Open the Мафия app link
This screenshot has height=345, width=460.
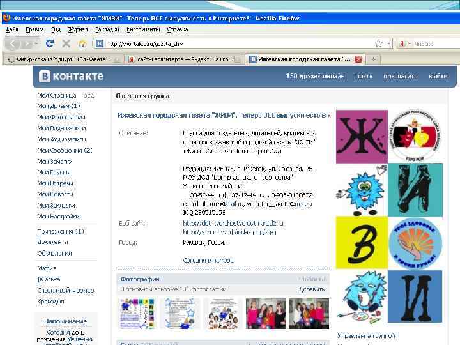pyautogui.click(x=47, y=268)
